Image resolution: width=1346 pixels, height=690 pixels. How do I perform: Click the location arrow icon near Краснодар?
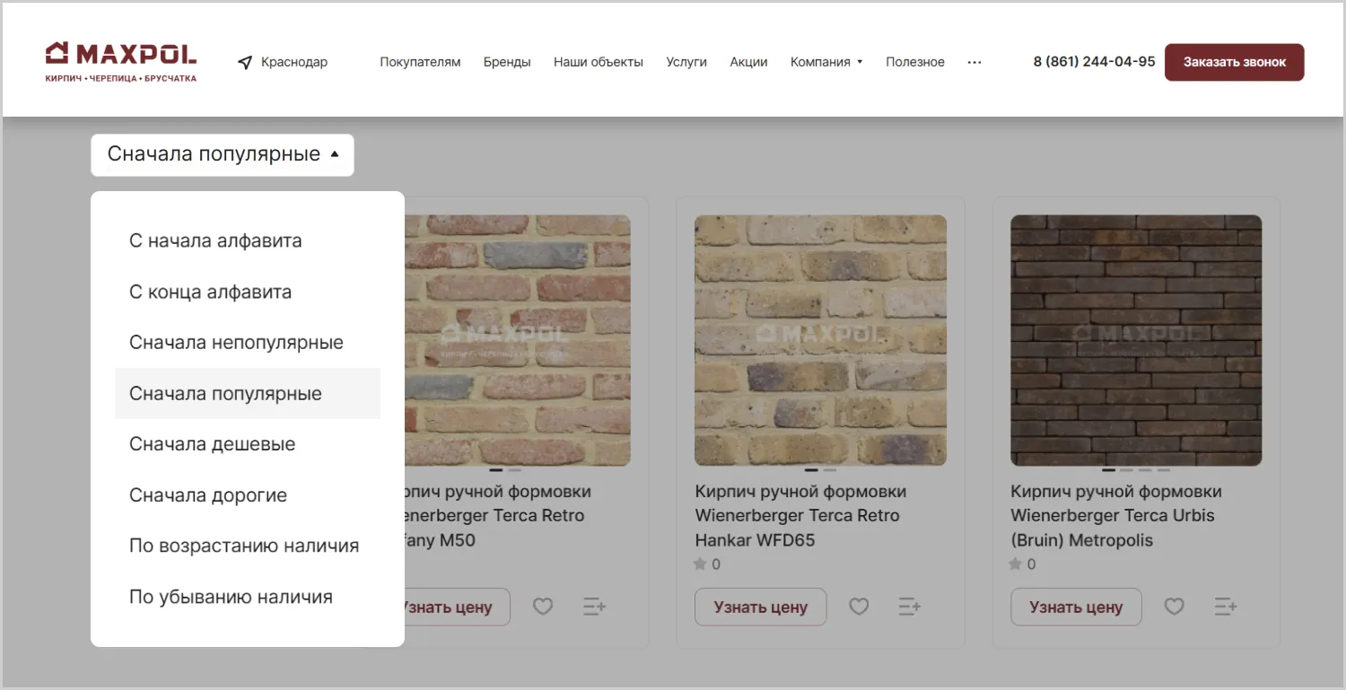coord(245,63)
